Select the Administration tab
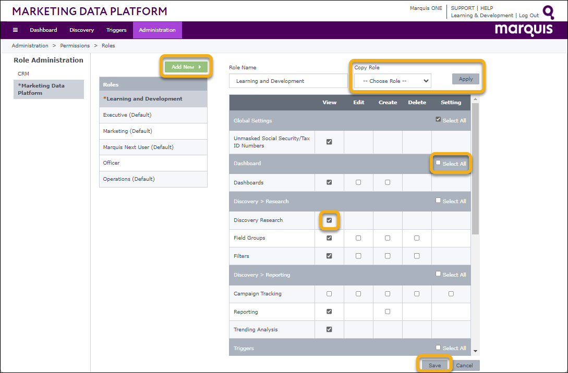568x373 pixels. [x=157, y=30]
